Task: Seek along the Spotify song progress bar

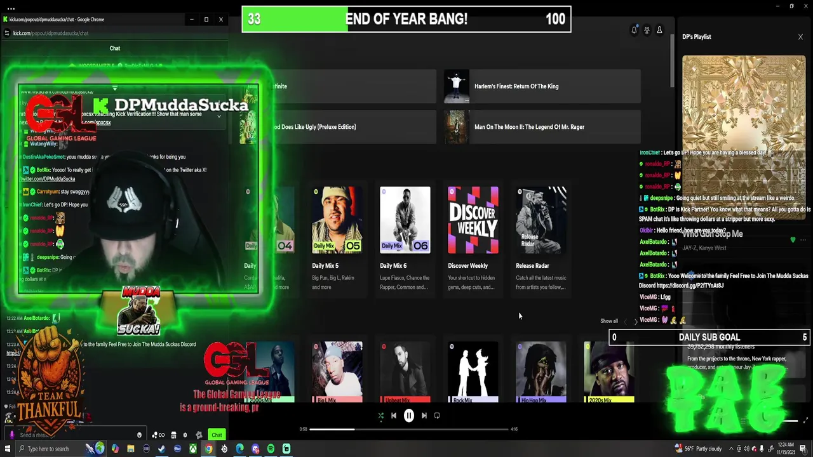Action: click(x=409, y=429)
